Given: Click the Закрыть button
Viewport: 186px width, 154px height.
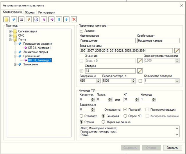Looking at the screenshot, I should pyautogui.click(x=172, y=148).
